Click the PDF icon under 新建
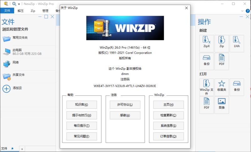251x152 pixels. pyautogui.click(x=222, y=59)
